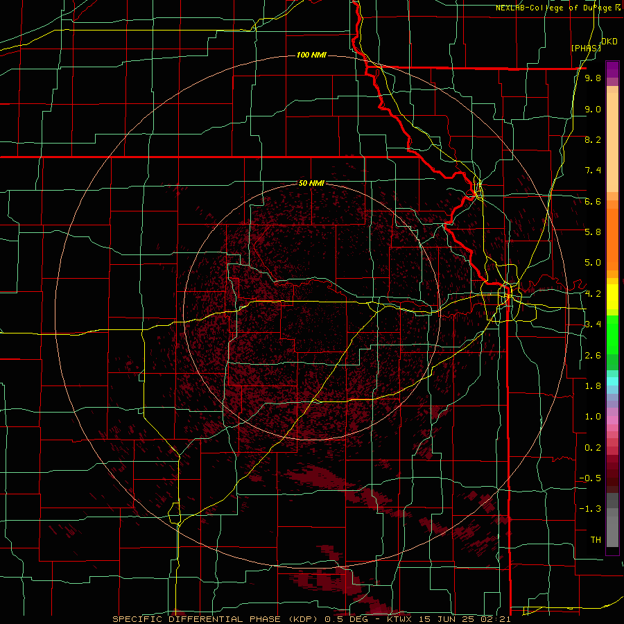Viewport: 624px width, 624px height.
Task: Click the 6.6 value on the color scale
Action: [x=593, y=201]
